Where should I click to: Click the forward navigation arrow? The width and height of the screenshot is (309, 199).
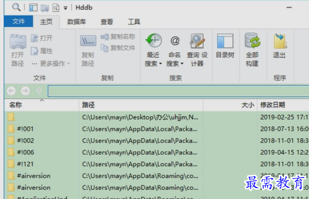point(25,91)
